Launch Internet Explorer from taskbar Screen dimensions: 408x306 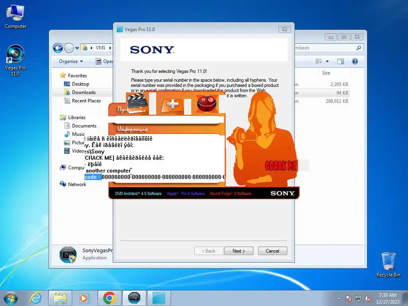pyautogui.click(x=35, y=298)
